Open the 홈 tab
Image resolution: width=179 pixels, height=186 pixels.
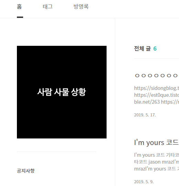tap(19, 7)
